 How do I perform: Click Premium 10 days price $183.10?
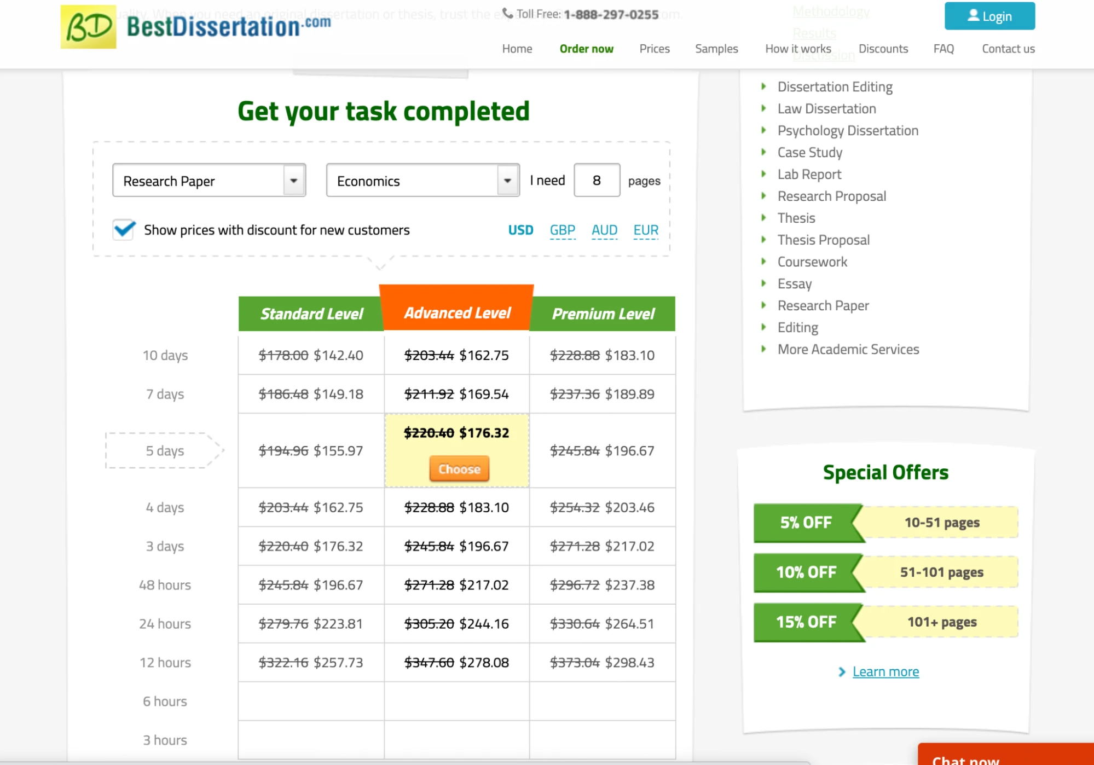pos(630,356)
